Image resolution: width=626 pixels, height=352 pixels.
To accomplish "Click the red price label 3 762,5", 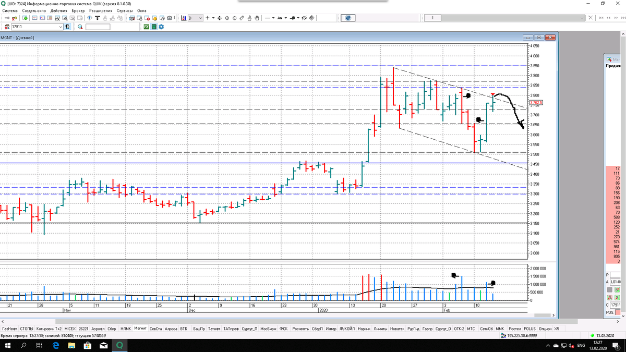I will (x=536, y=102).
